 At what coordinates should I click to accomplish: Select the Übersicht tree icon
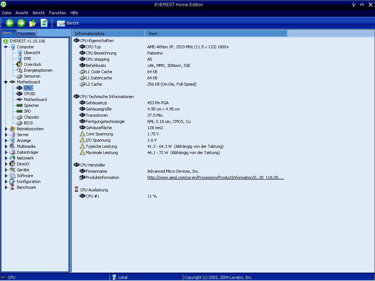pos(20,53)
